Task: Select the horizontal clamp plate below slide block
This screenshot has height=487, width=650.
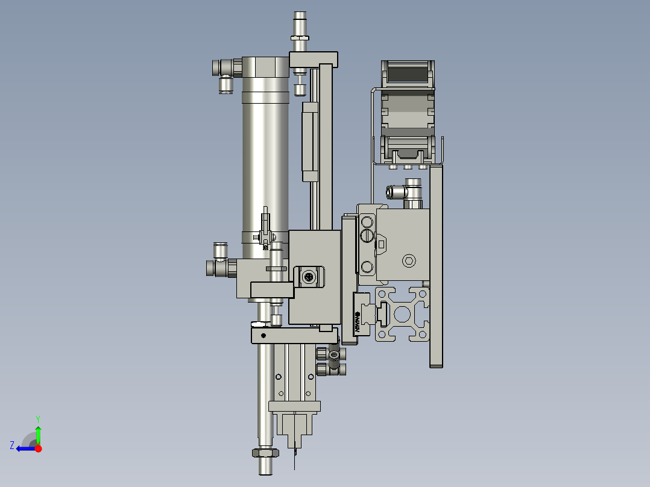Action: [294, 335]
